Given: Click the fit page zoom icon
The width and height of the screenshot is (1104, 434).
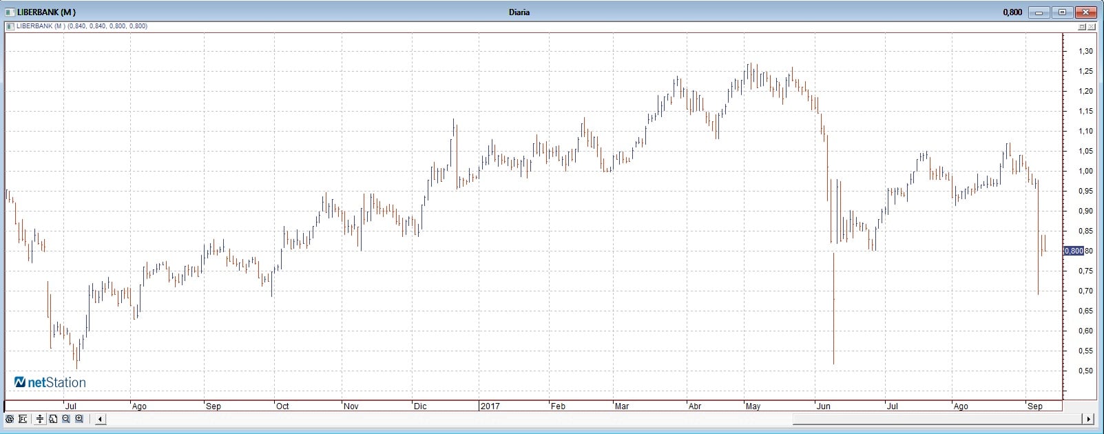Looking at the screenshot, I should click(x=53, y=419).
